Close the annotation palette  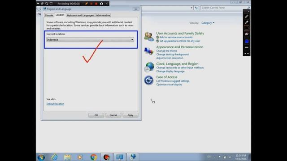(248, 12)
